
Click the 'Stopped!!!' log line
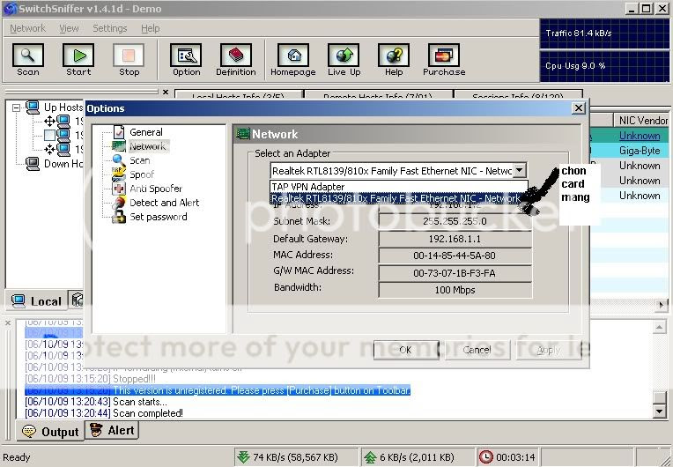pos(90,379)
